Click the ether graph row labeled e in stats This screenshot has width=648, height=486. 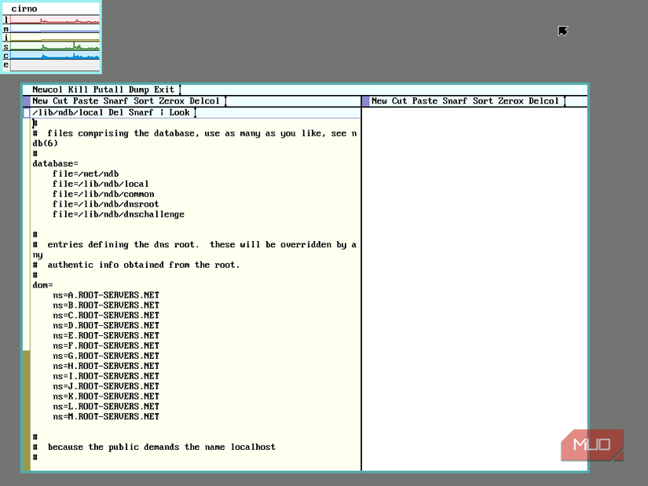51,65
